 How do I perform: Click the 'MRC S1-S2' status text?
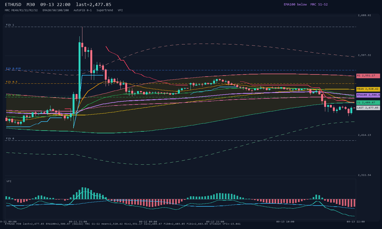pyautogui.click(x=319, y=4)
